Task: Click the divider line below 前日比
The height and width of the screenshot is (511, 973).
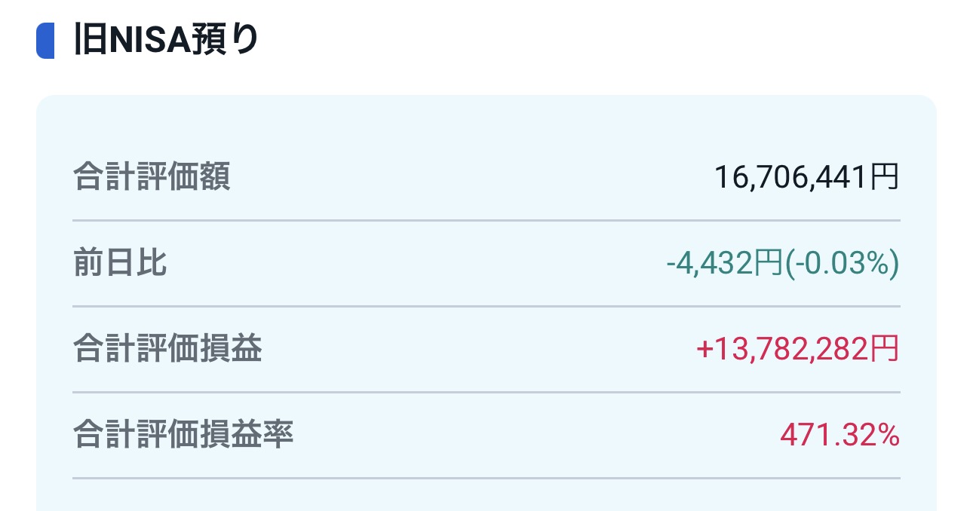Action: (x=487, y=307)
